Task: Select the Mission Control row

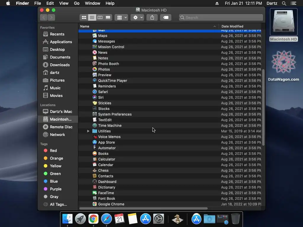Action: pos(170,47)
